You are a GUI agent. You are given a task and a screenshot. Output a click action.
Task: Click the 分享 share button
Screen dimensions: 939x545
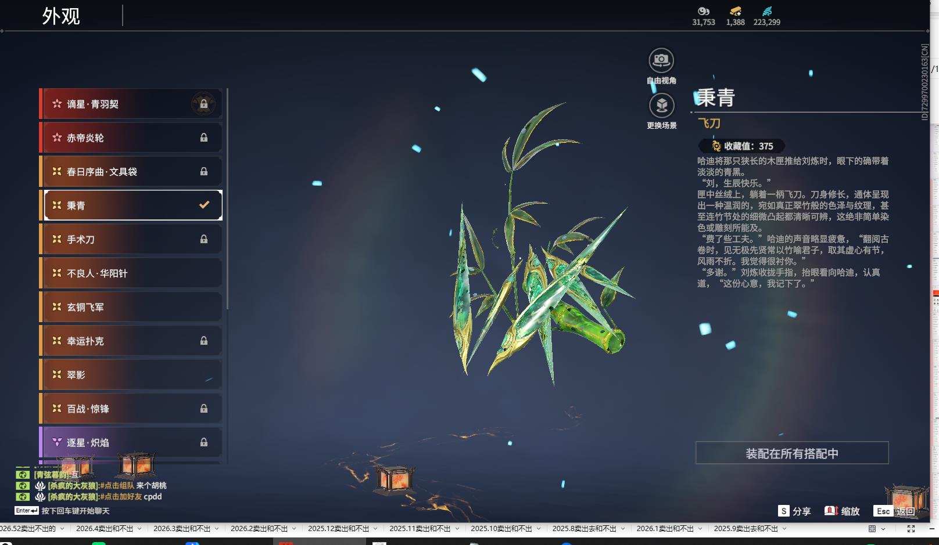(801, 511)
